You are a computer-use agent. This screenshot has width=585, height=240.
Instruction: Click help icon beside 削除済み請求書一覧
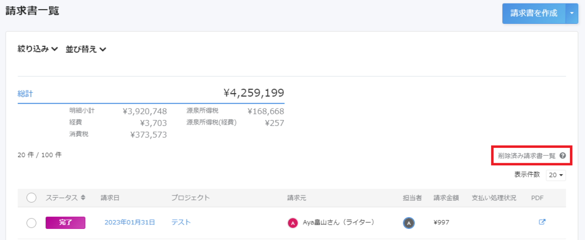[562, 156]
